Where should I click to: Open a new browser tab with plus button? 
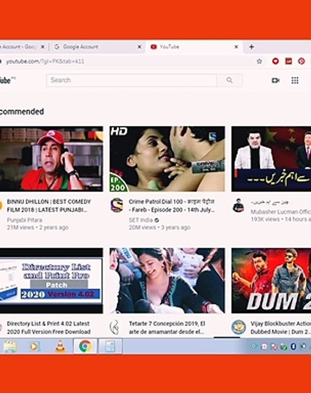point(252,47)
